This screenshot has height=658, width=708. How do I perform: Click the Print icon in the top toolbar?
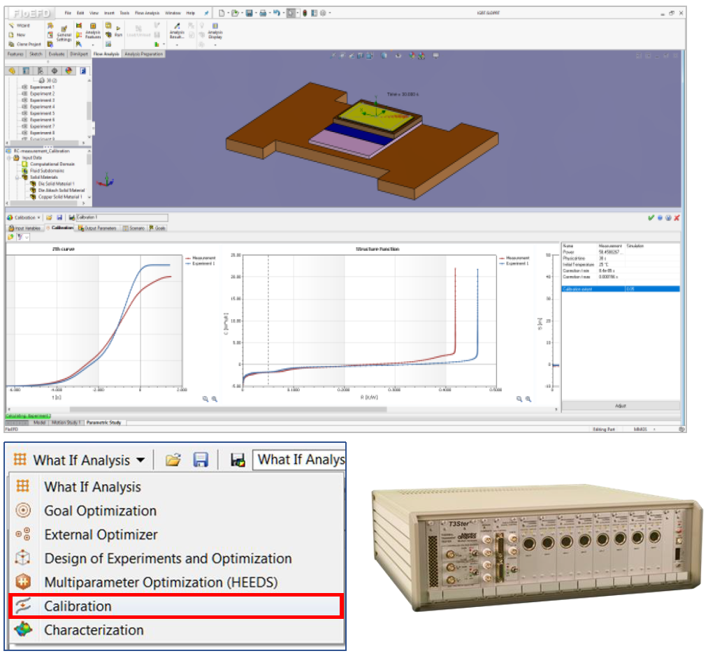[263, 13]
